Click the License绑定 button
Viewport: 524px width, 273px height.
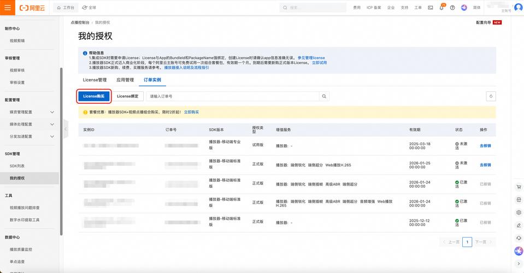coord(128,96)
